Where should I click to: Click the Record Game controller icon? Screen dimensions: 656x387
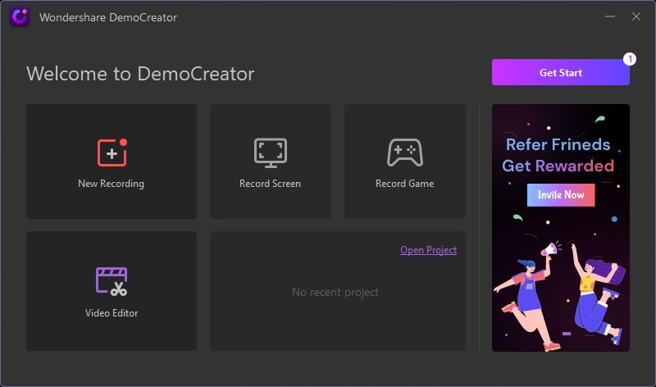(404, 153)
